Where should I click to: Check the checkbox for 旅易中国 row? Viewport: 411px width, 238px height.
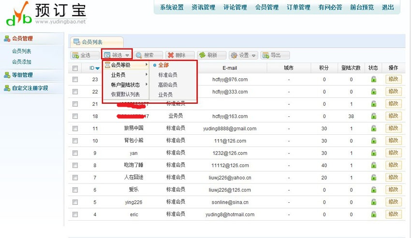75,128
